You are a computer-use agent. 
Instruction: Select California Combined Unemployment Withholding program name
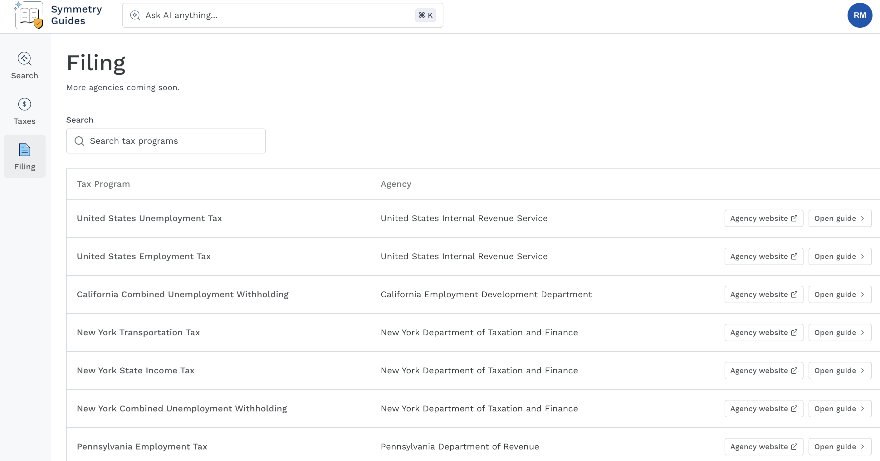click(x=183, y=294)
